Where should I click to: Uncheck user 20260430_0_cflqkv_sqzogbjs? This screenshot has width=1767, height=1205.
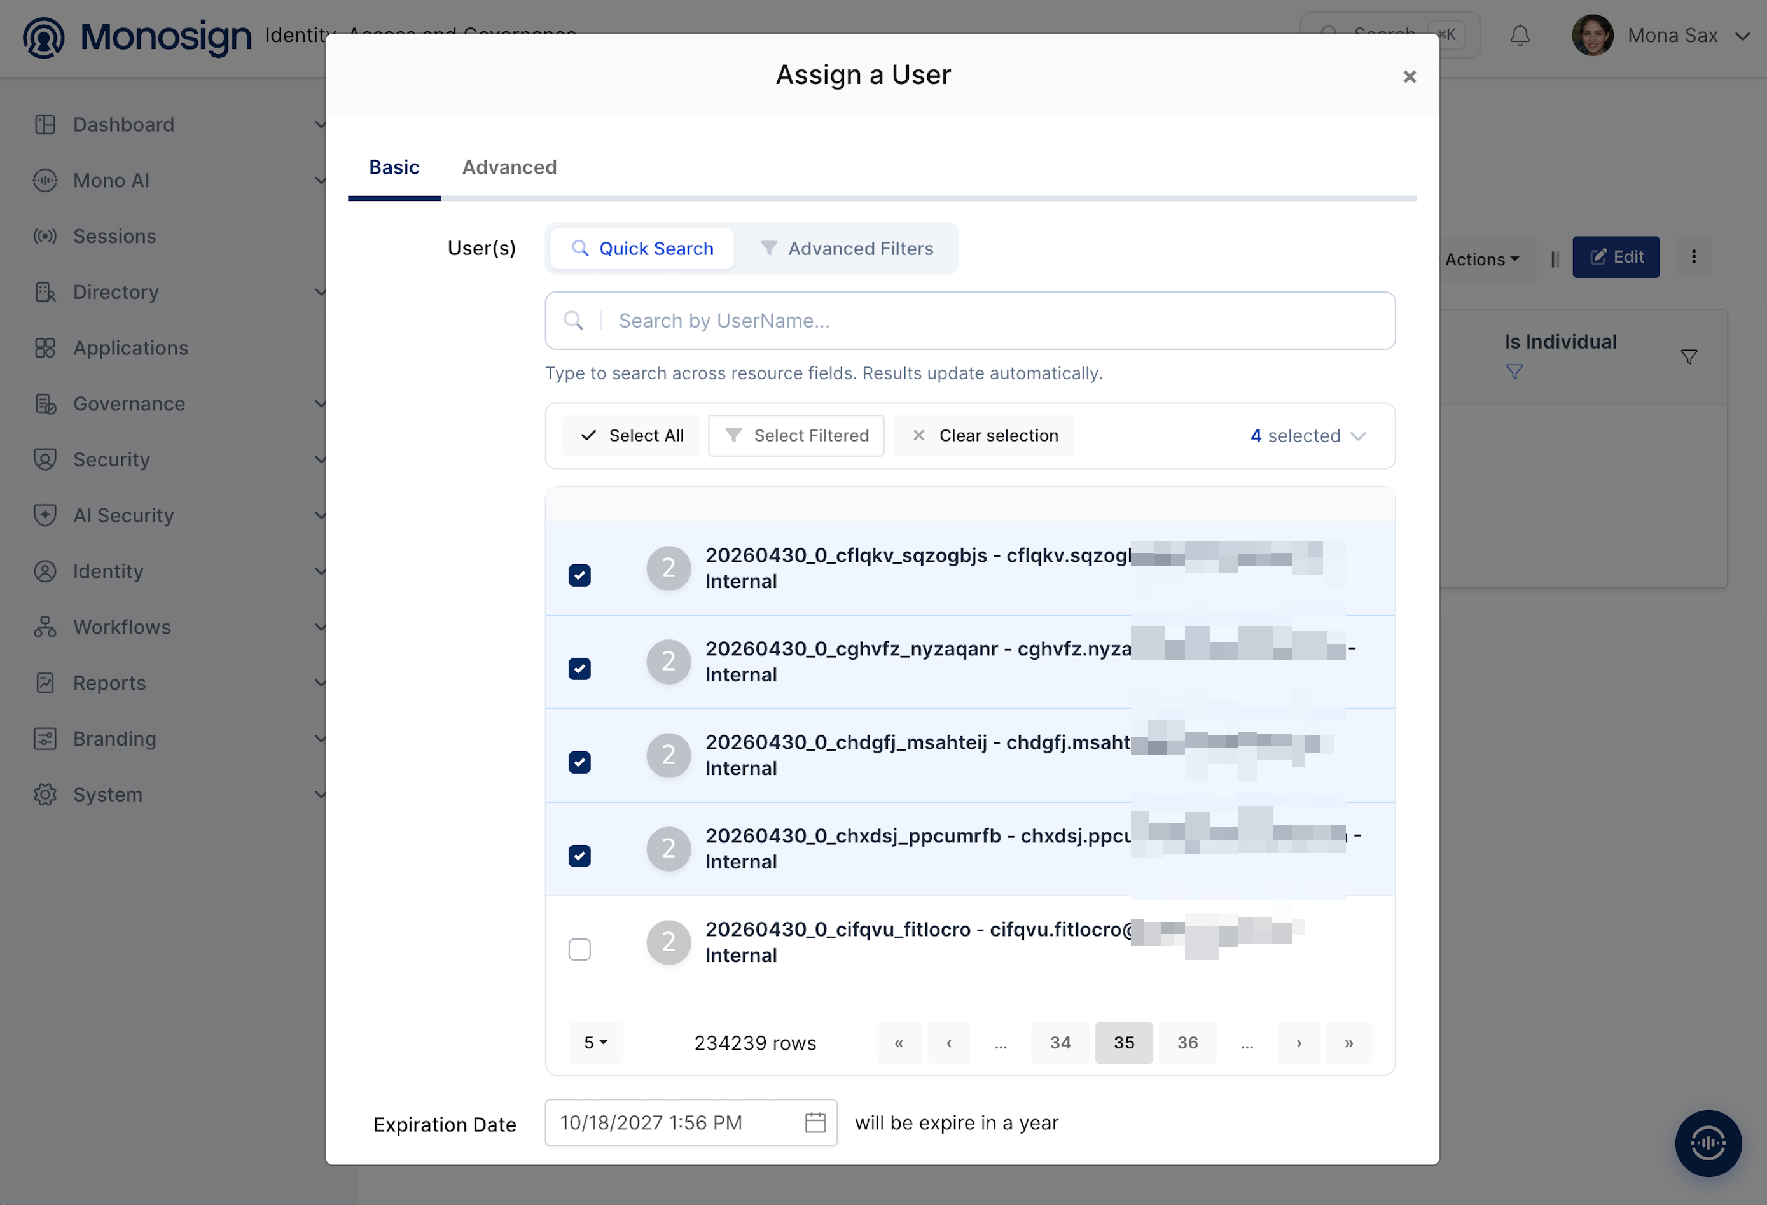(579, 575)
